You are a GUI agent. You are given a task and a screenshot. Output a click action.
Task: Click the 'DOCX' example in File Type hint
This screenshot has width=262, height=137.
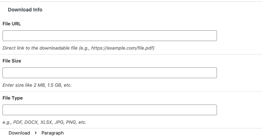[31, 122]
